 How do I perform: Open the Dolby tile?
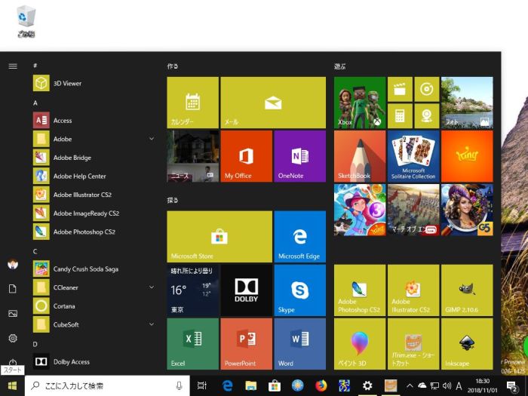click(x=246, y=290)
